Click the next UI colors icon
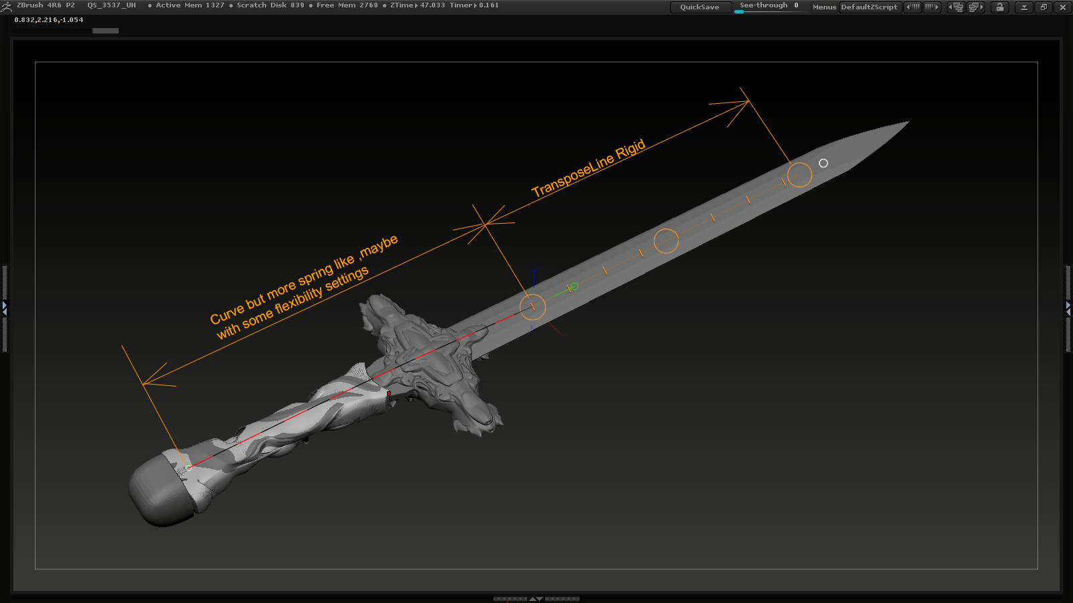 pyautogui.click(x=932, y=7)
